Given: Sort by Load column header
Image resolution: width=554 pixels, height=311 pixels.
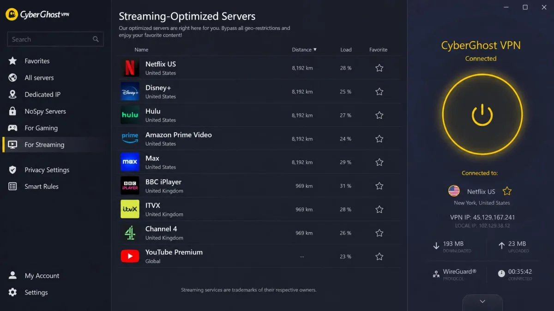Looking at the screenshot, I should [346, 50].
